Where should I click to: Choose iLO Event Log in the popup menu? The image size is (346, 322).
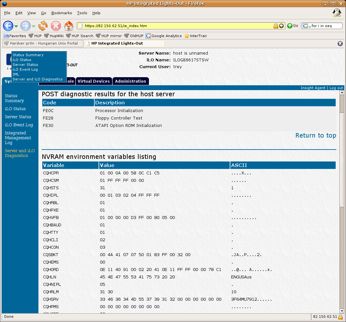(x=25, y=69)
